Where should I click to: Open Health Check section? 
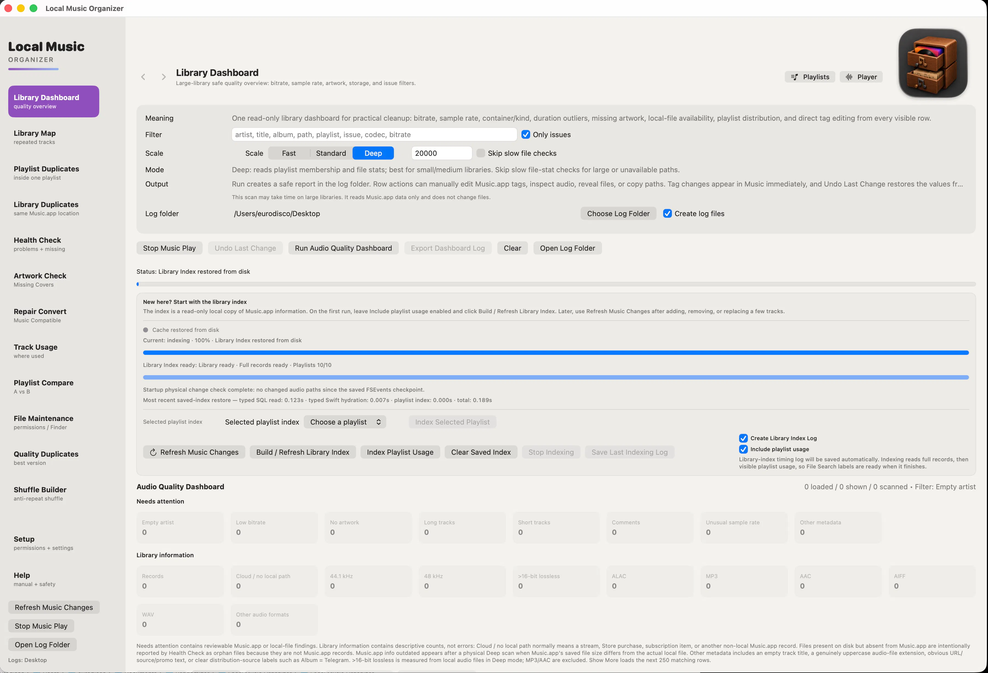[53, 244]
